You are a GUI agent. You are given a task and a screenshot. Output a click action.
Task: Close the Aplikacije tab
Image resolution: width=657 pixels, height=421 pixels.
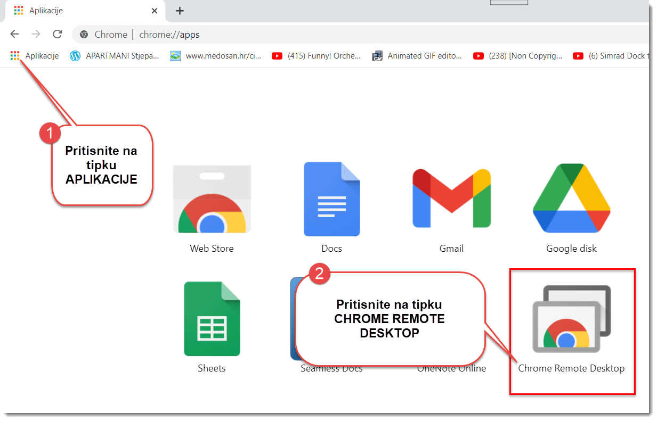pyautogui.click(x=155, y=11)
